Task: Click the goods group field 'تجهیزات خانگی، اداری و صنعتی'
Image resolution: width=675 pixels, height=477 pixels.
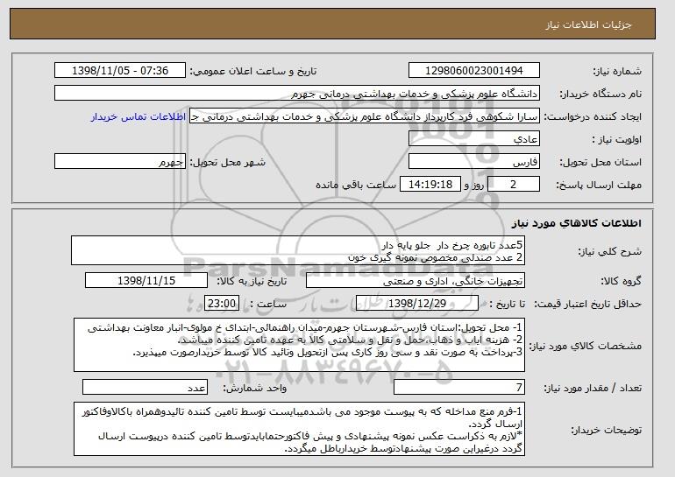Action: 416,281
